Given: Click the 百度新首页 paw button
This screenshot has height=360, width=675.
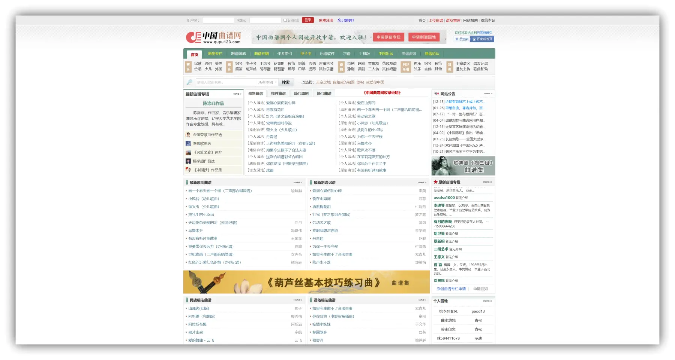Looking at the screenshot, I should point(482,39).
